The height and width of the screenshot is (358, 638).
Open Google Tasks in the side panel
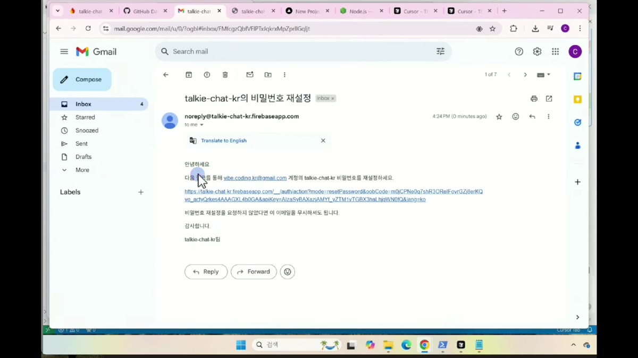coord(577,123)
